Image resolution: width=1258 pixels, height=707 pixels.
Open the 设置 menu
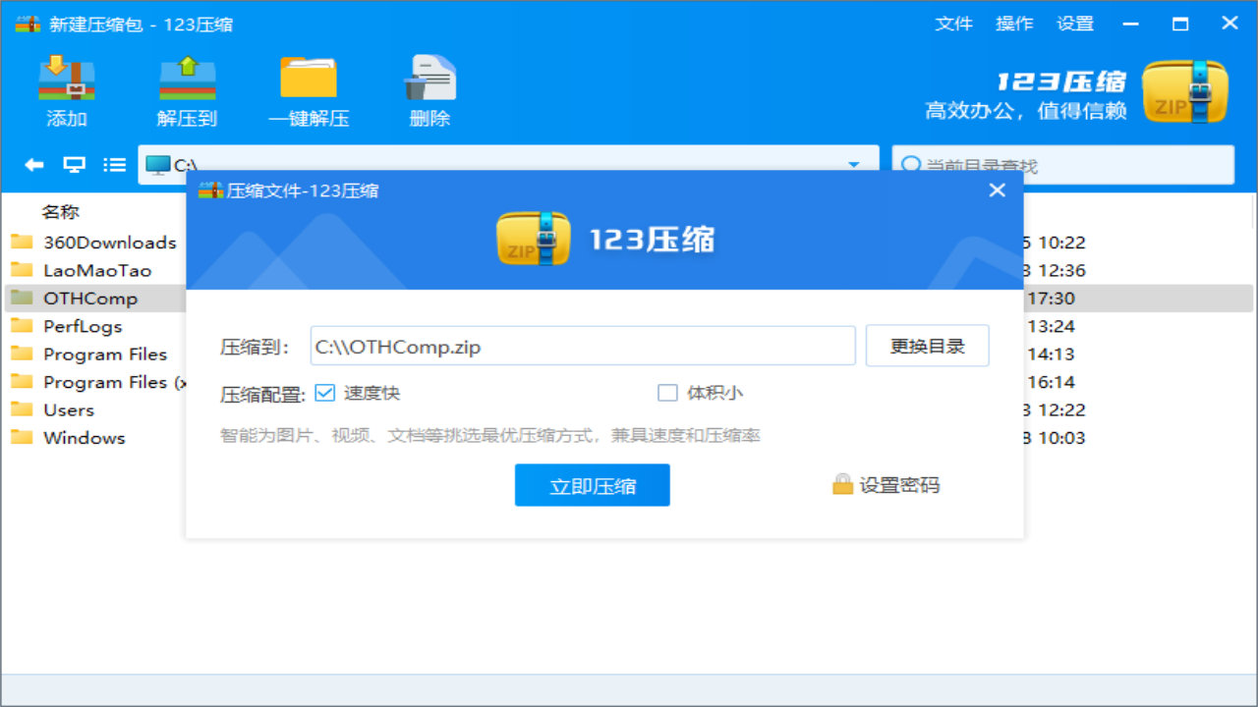pyautogui.click(x=1074, y=23)
